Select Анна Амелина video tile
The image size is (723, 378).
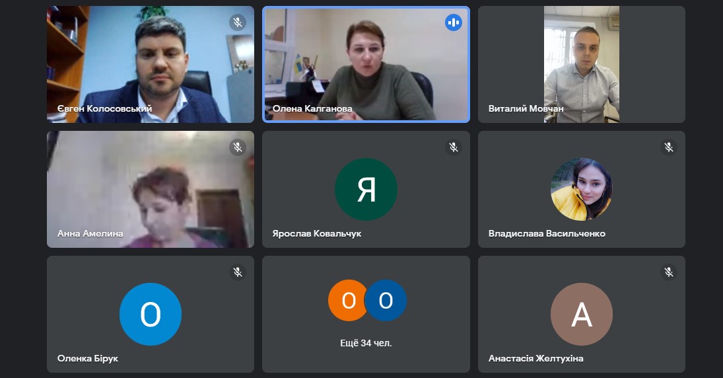pyautogui.click(x=151, y=189)
